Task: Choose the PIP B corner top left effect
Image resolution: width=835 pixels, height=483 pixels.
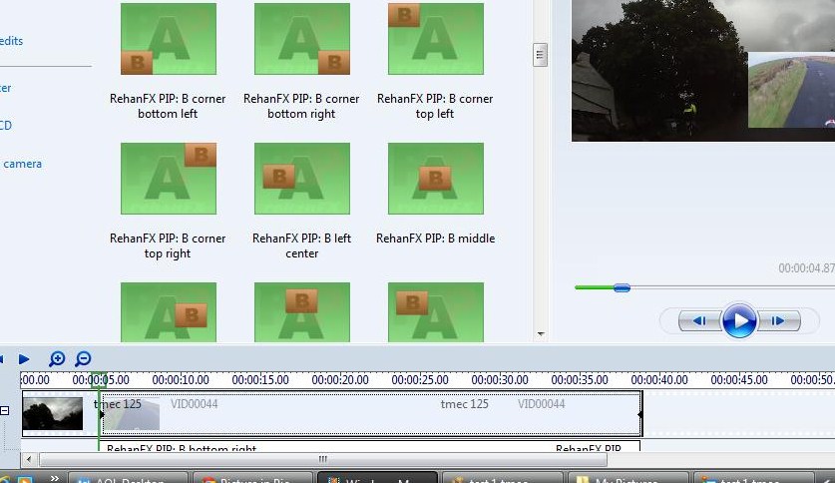Action: pyautogui.click(x=435, y=40)
